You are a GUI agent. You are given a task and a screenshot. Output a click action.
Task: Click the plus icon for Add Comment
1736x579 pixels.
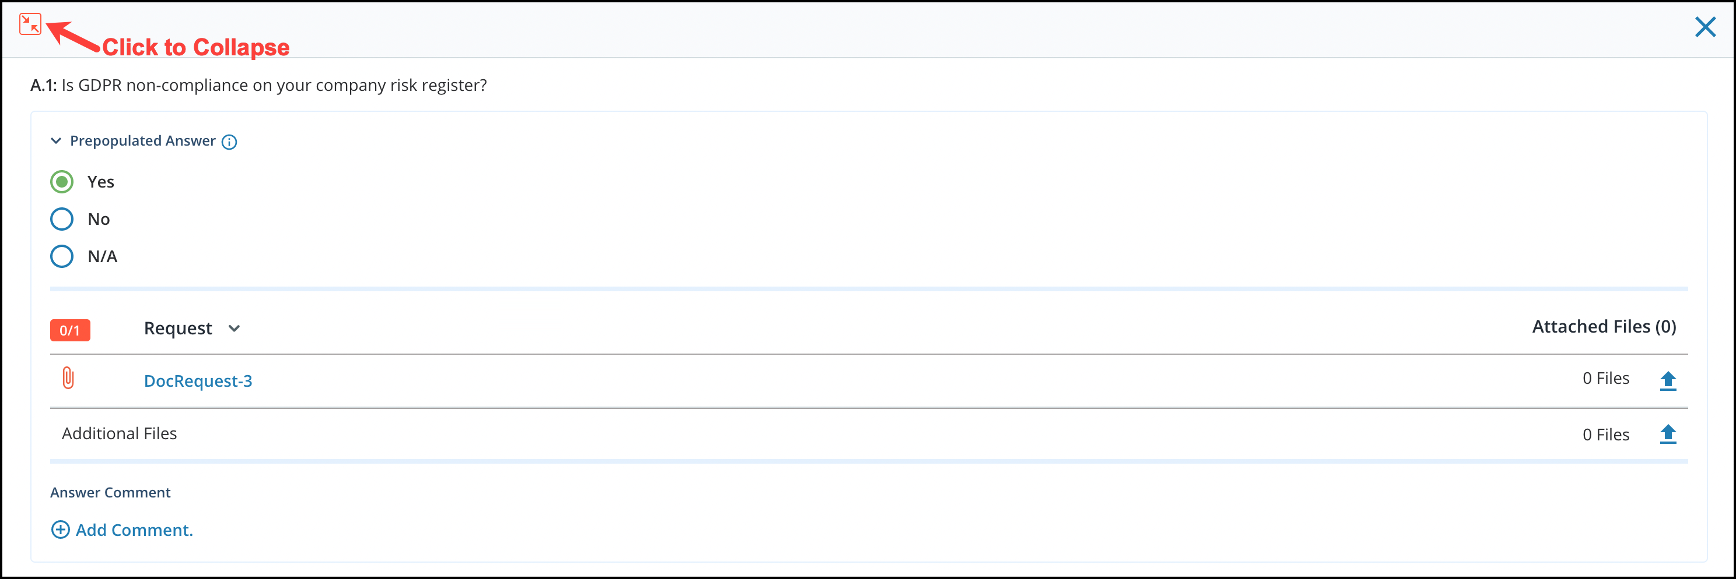pos(60,530)
